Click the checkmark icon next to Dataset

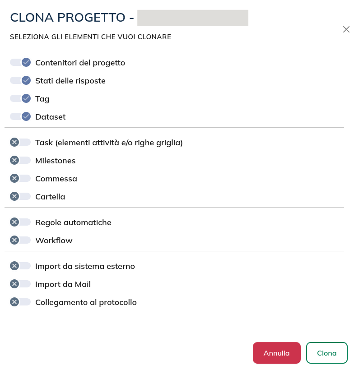tap(26, 116)
